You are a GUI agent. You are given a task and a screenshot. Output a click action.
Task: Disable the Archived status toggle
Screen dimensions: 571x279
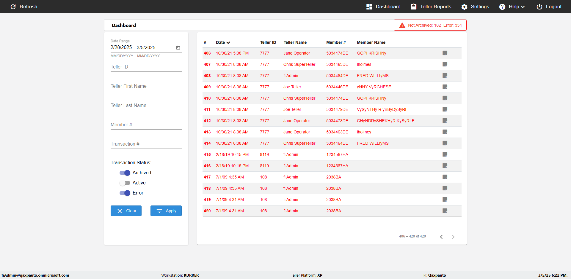click(125, 173)
